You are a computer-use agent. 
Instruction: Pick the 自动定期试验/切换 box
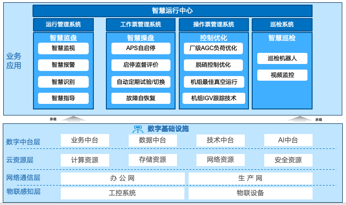141,82
